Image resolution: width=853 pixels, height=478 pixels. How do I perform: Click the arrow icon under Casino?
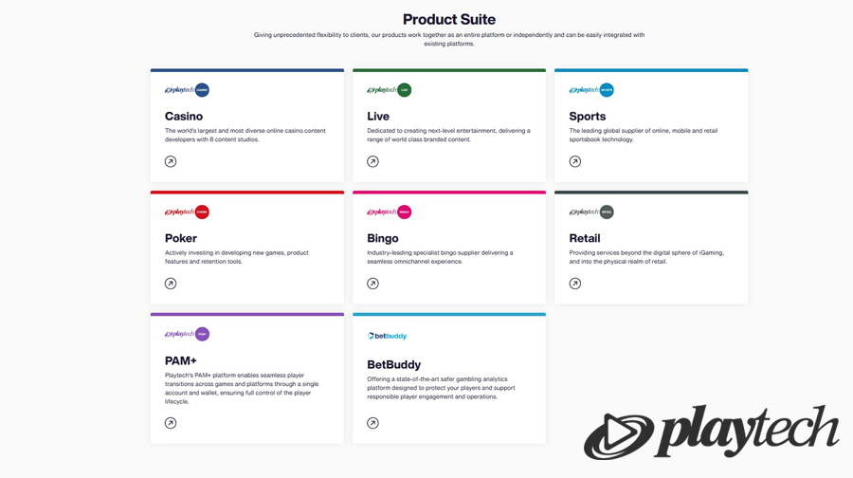click(171, 161)
